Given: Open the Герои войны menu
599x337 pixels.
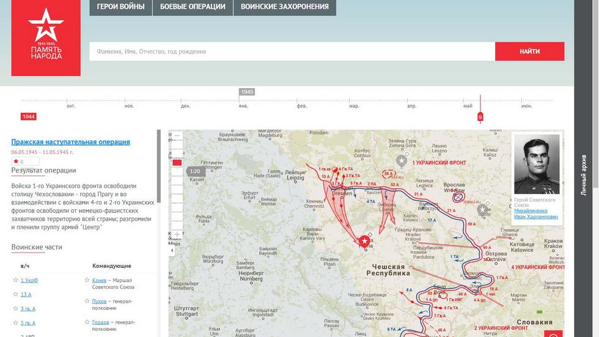Looking at the screenshot, I should click(120, 7).
